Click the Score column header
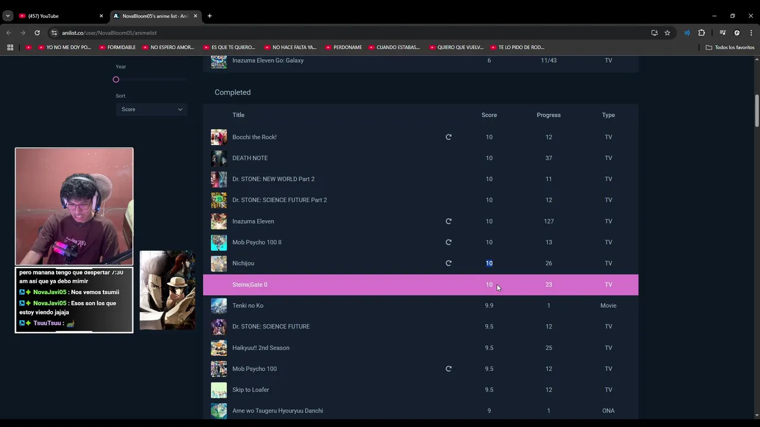 tap(489, 115)
